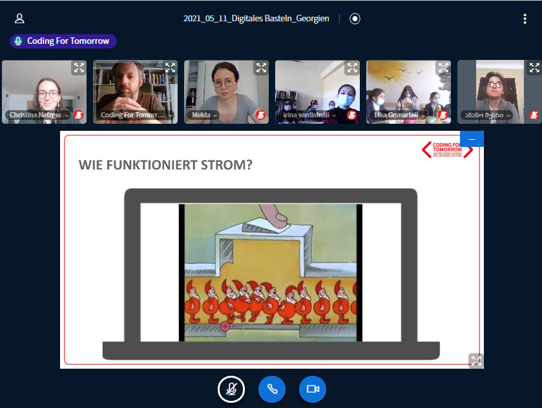Fullscreen Christina Nefzger's webcam
Viewport: 542px width, 408px height.
tap(78, 68)
